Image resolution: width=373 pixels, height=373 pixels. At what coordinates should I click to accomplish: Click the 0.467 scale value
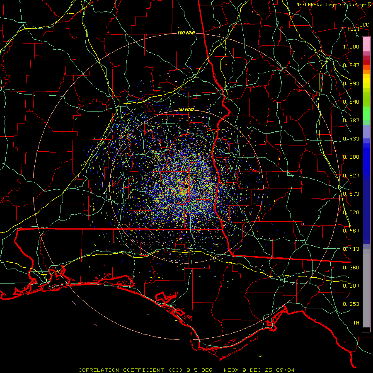[351, 230]
